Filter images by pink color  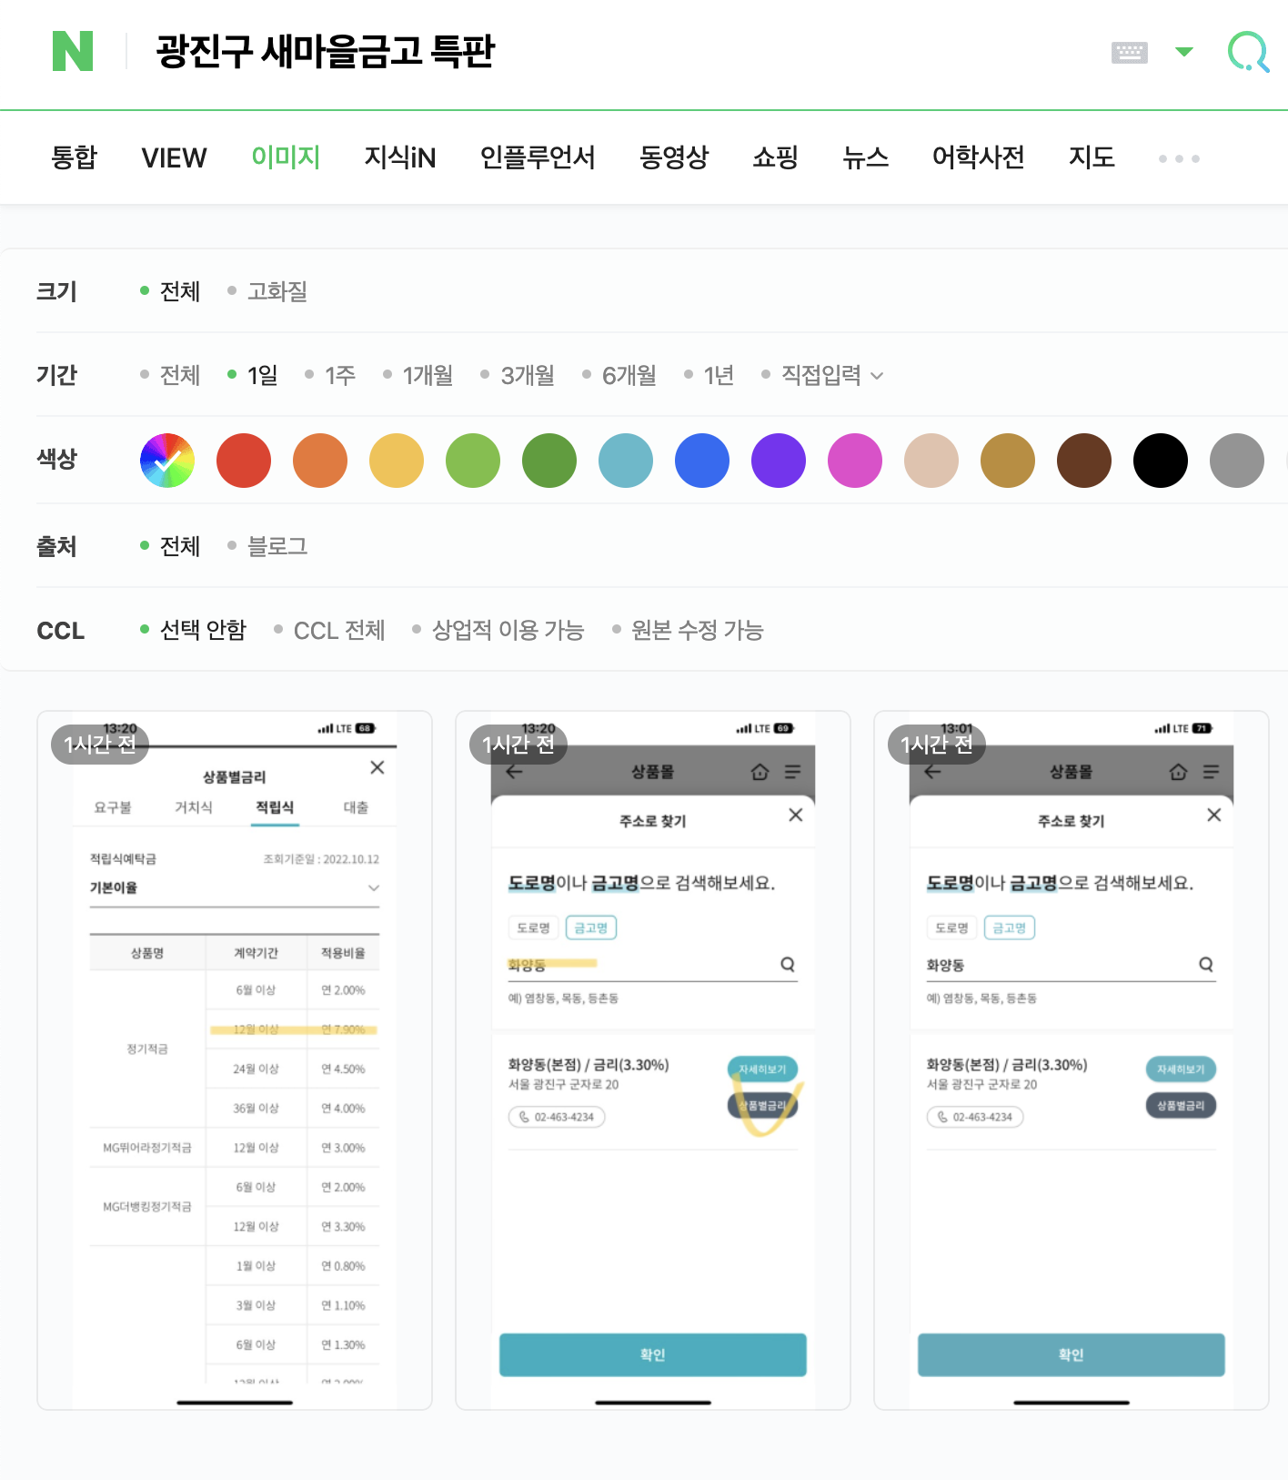[855, 461]
